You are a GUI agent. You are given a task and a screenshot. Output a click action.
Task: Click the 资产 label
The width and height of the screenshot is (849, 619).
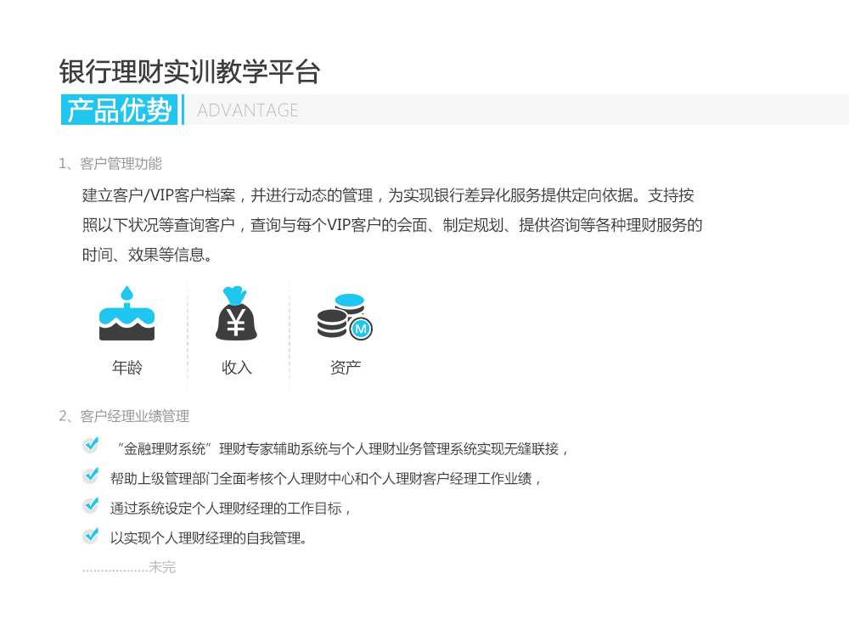[x=346, y=368]
